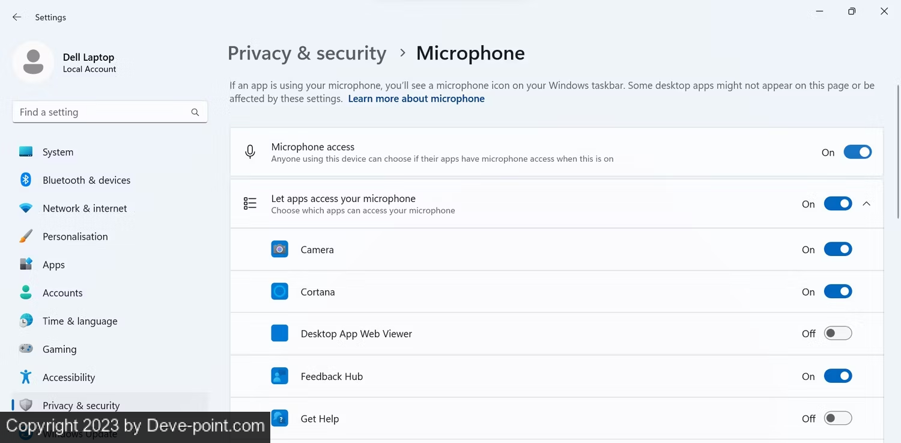Click the Local Account text under username

89,69
